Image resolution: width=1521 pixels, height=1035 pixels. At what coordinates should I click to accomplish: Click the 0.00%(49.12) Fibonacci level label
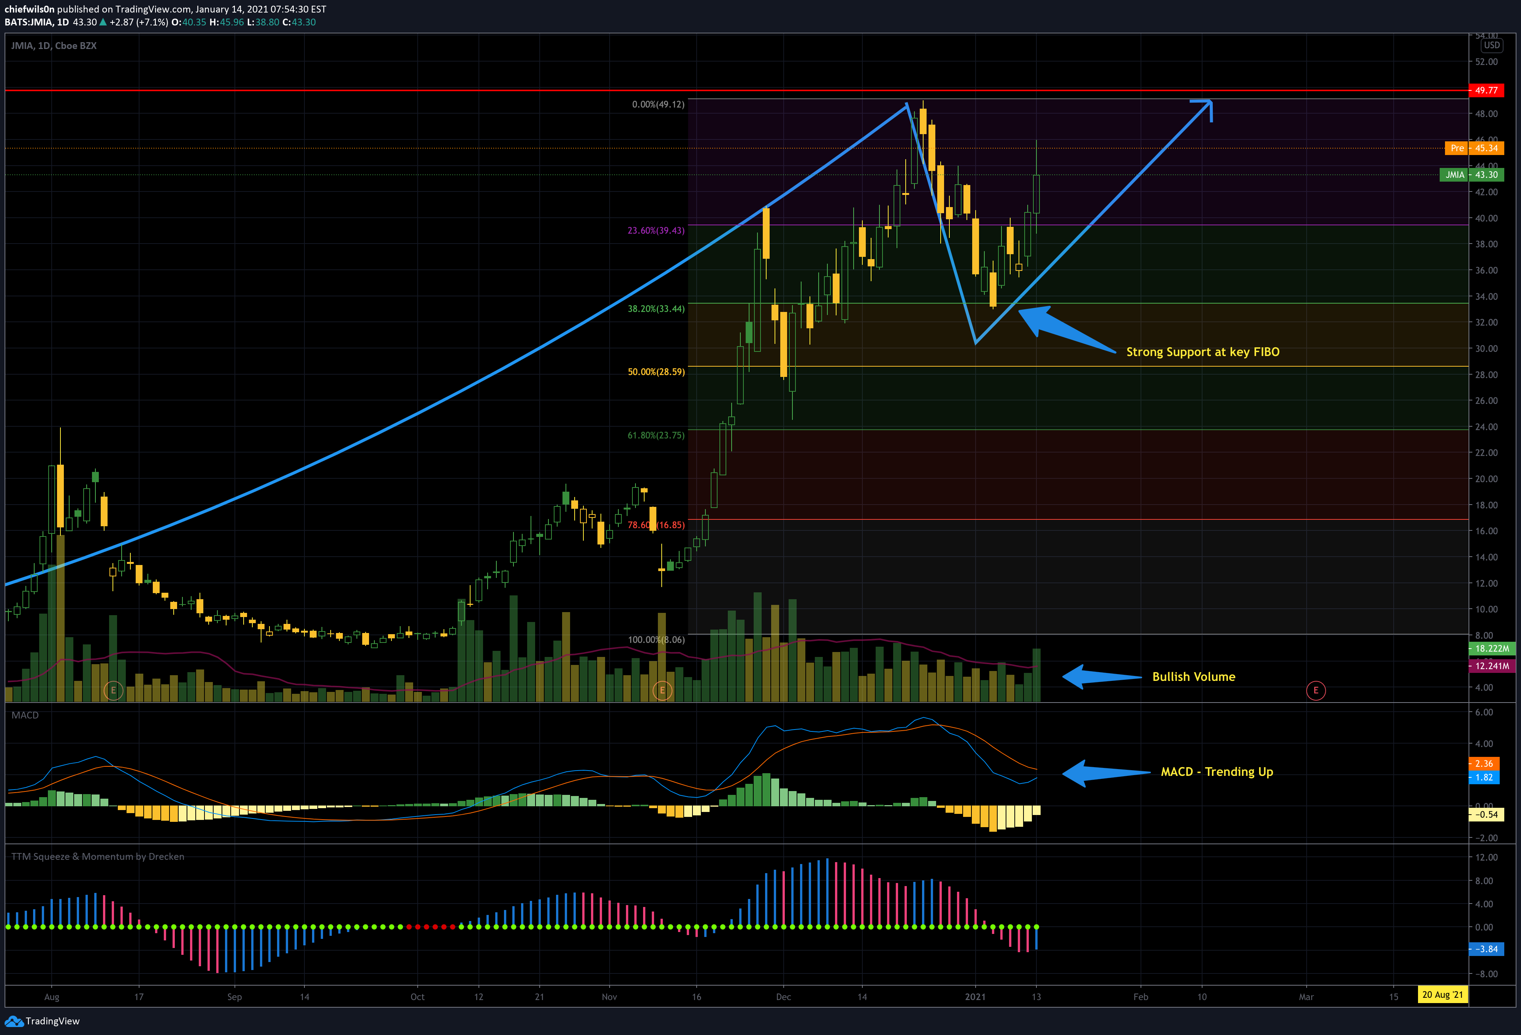(658, 104)
